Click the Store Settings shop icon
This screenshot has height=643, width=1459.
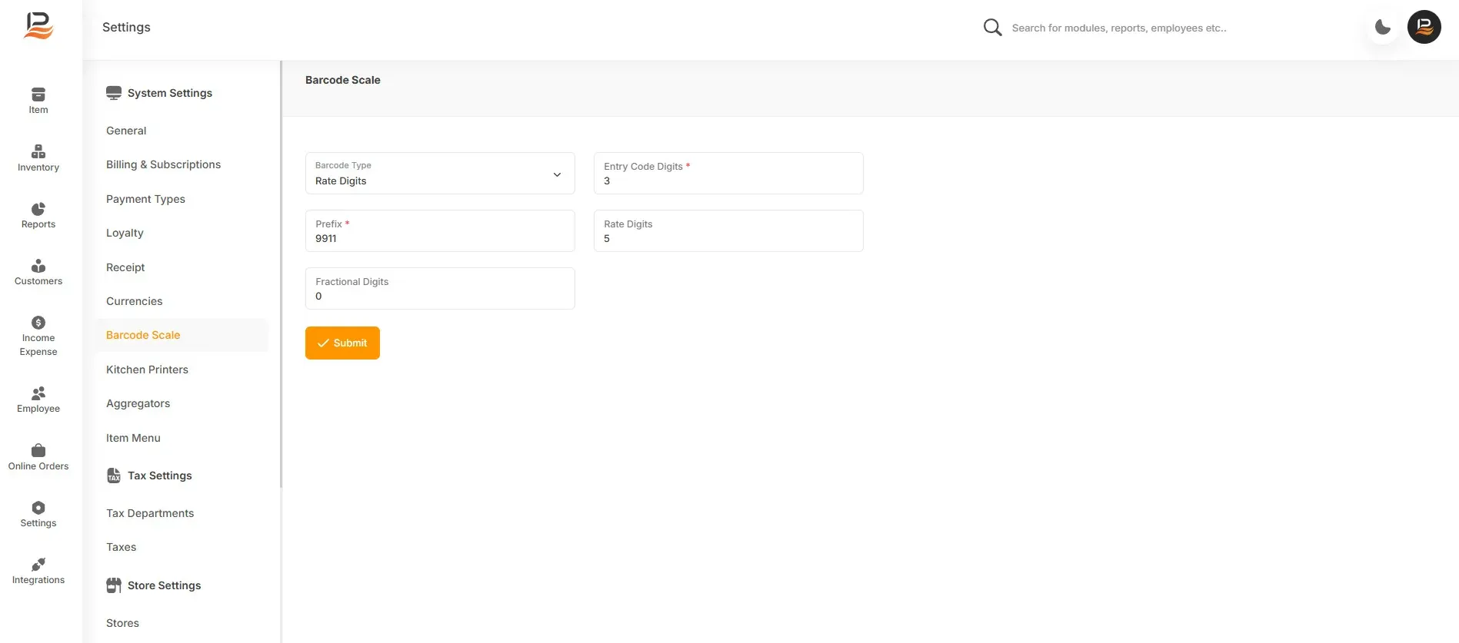tap(114, 585)
